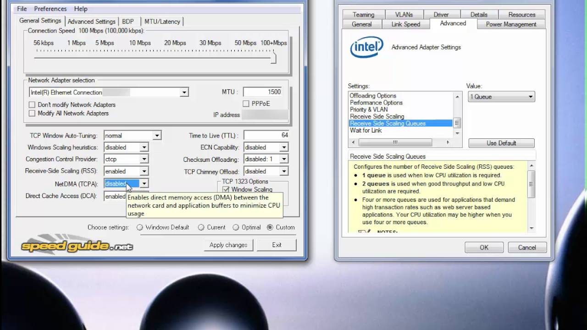
Task: Click the Apply changes button
Action: tap(228, 245)
